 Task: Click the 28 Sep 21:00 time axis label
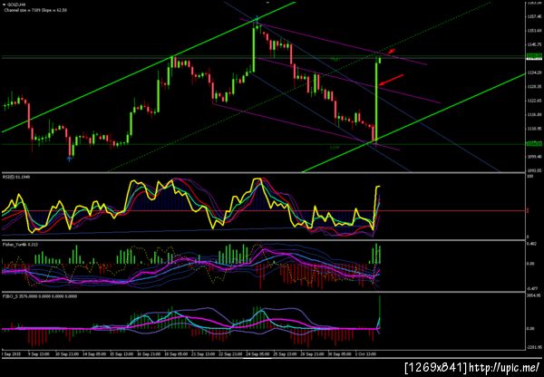(312, 354)
